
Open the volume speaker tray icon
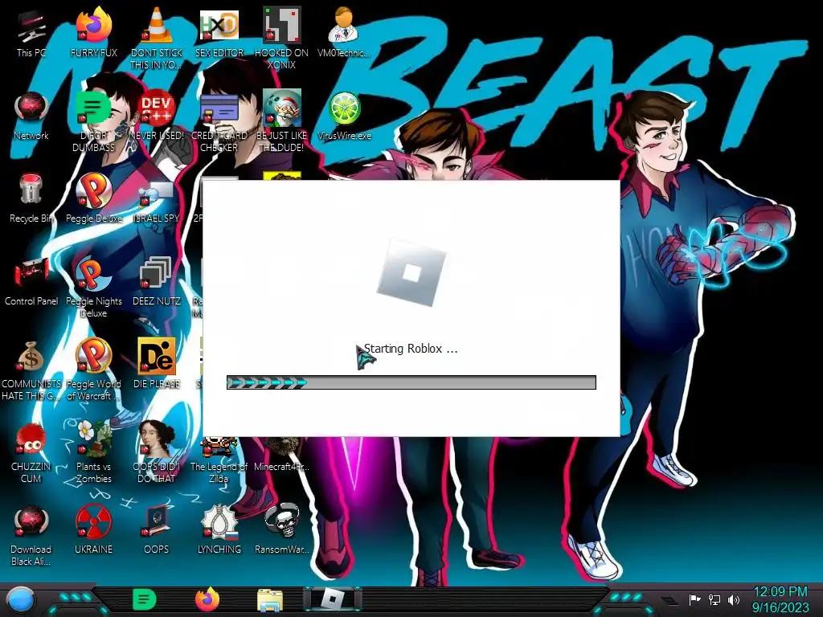(x=734, y=599)
